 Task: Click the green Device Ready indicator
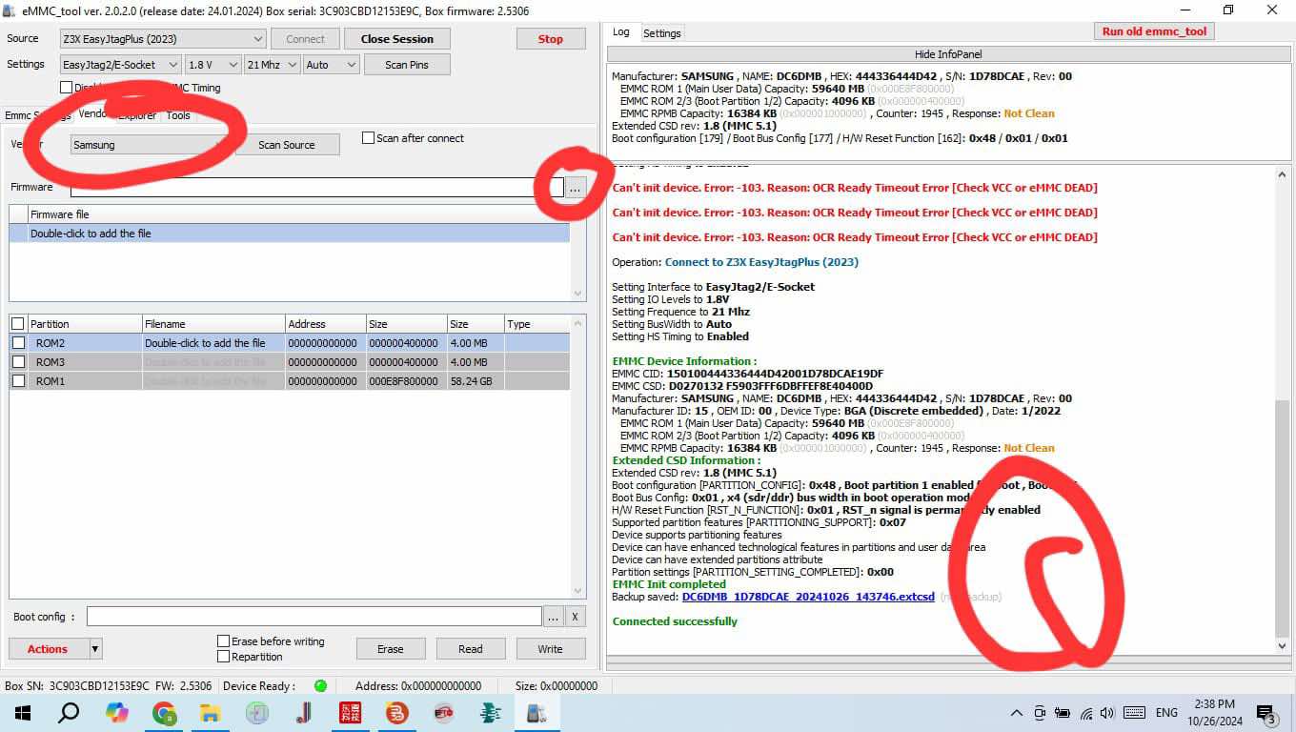(320, 685)
